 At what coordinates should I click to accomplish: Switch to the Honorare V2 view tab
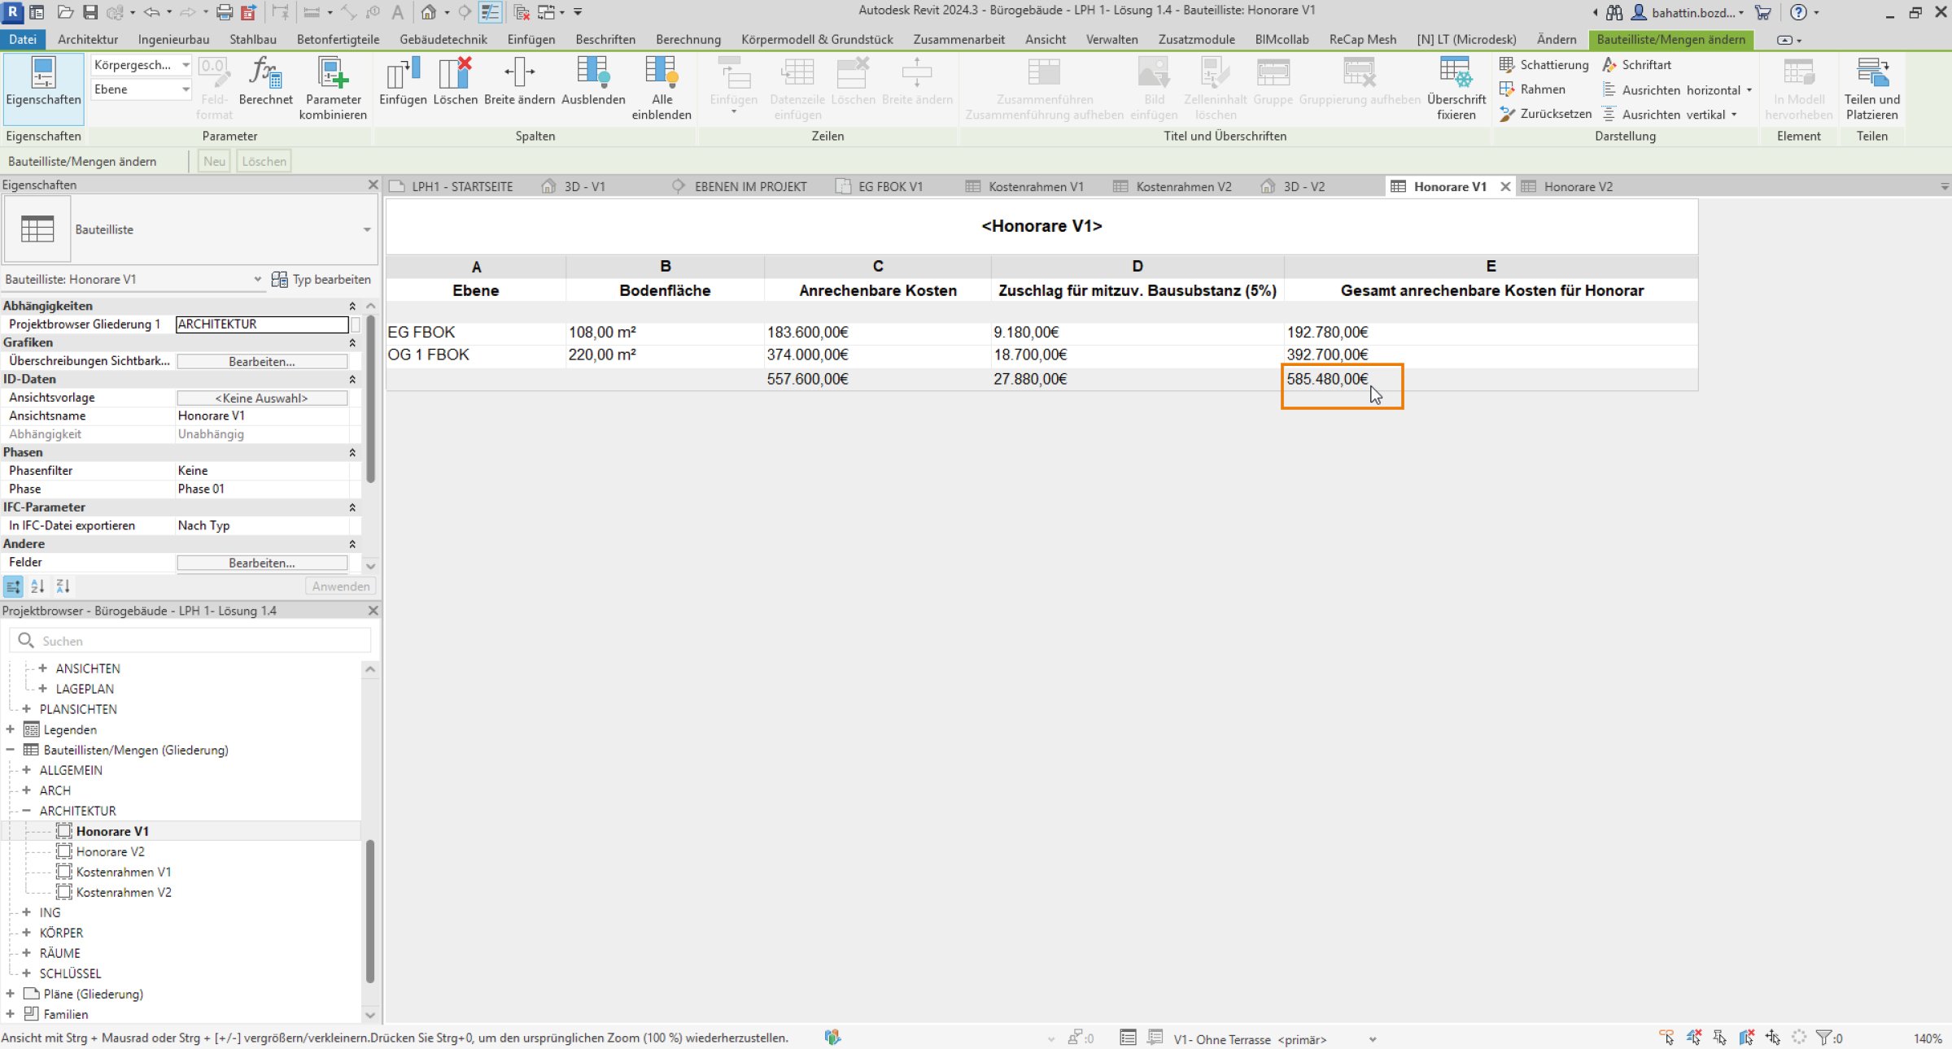tap(1566, 186)
